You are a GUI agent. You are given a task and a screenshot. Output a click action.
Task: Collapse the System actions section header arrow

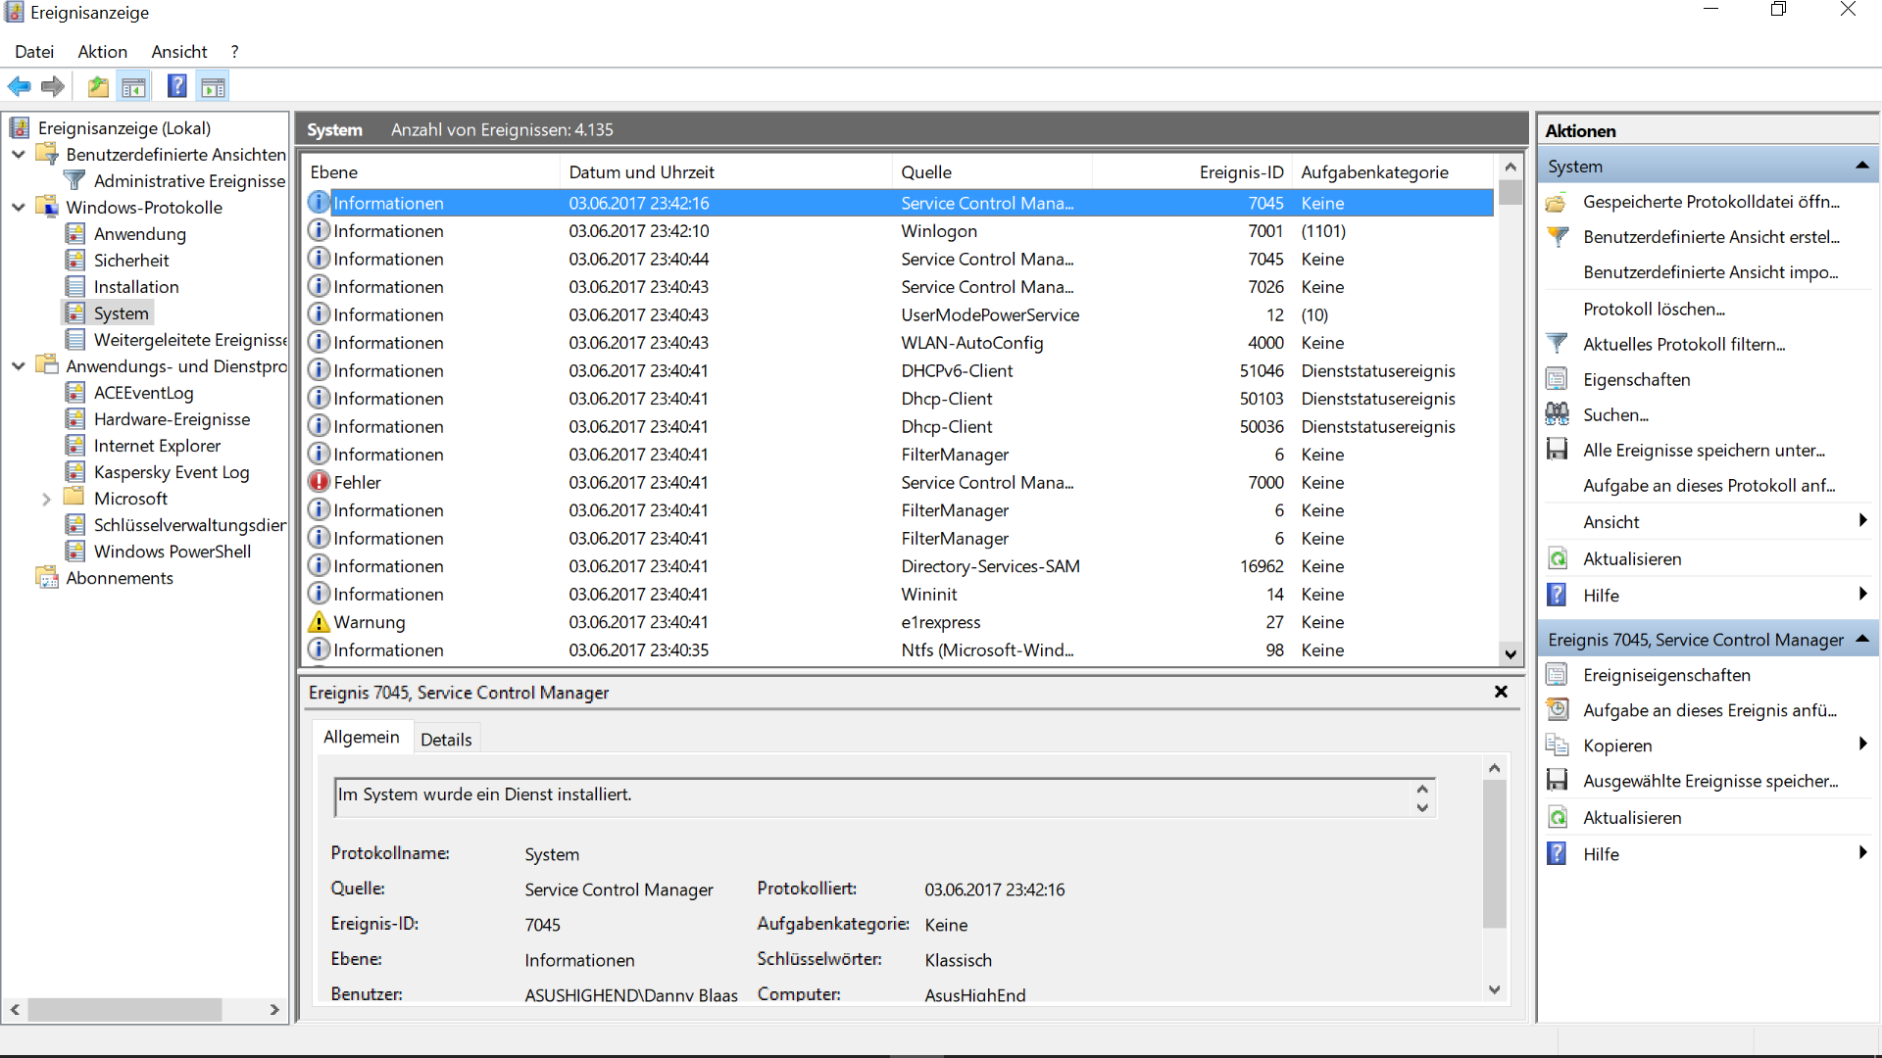(x=1861, y=167)
